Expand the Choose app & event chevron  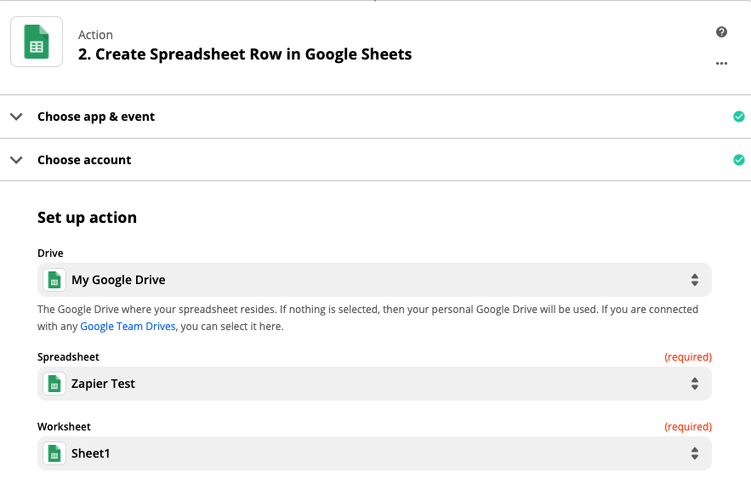coord(16,117)
